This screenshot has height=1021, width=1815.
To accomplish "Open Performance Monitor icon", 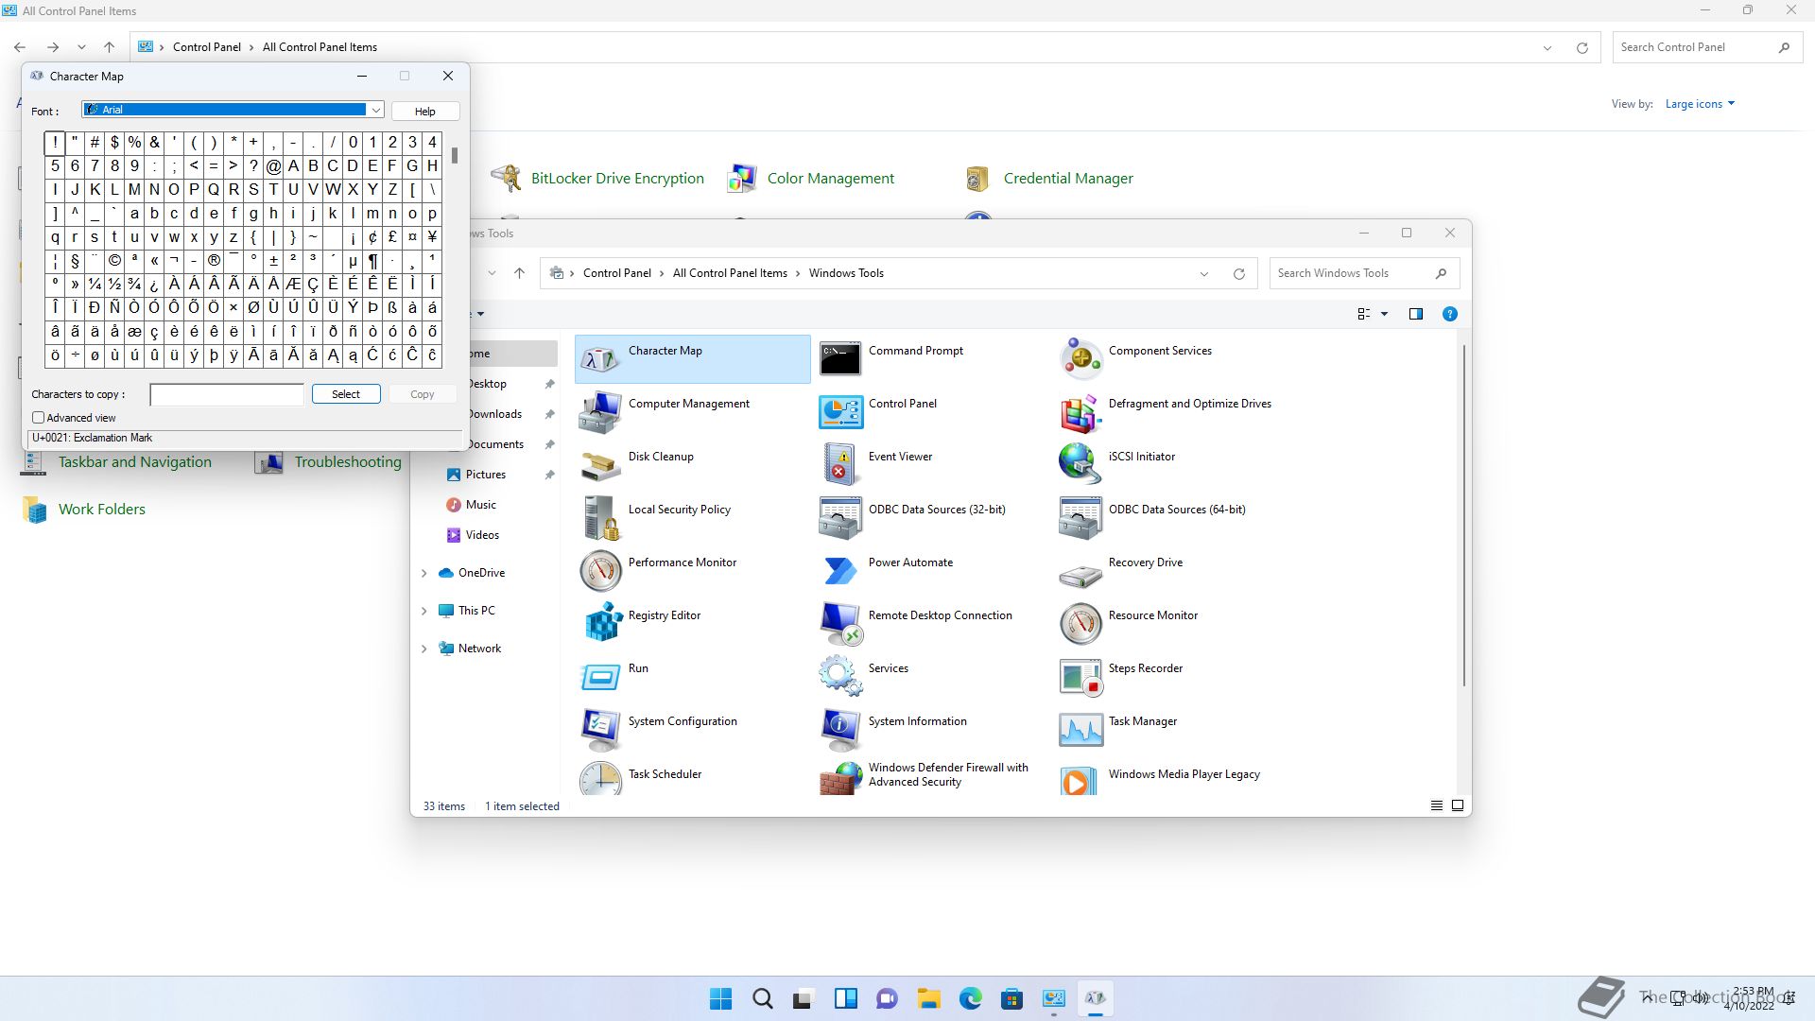I will [x=600, y=571].
